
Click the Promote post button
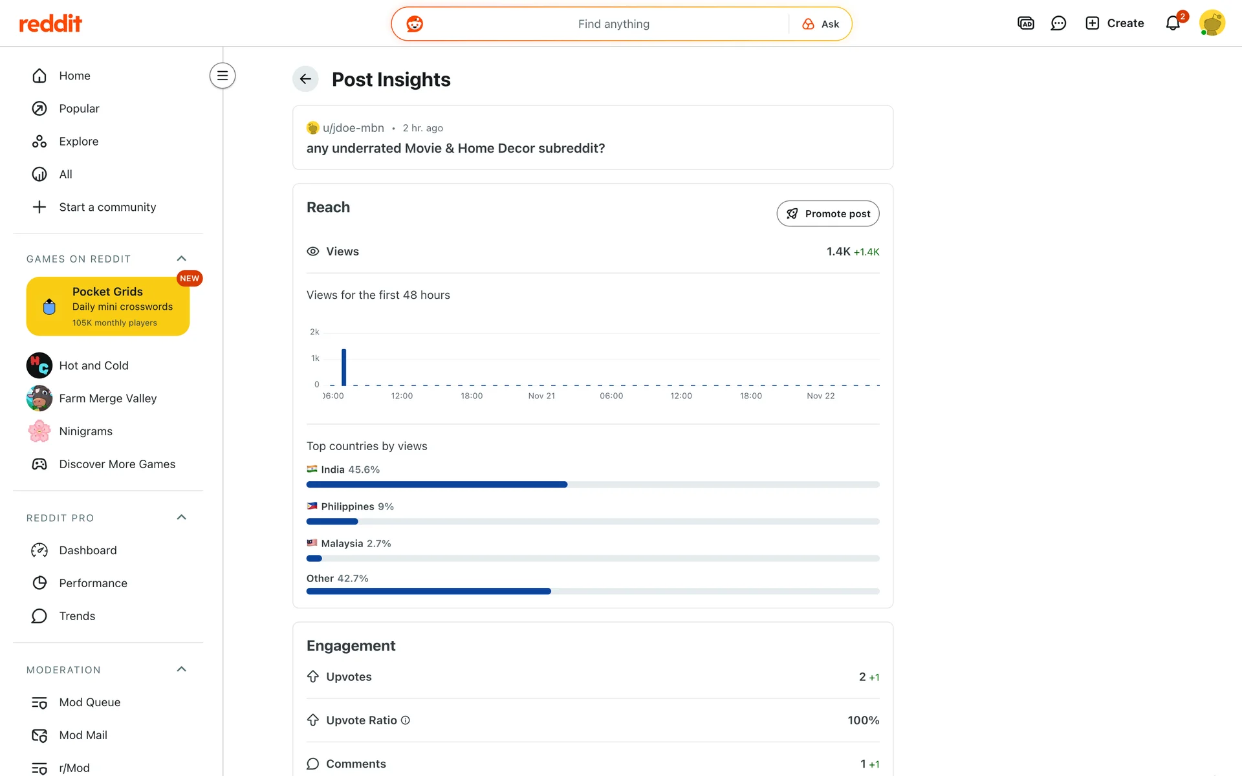(x=827, y=213)
